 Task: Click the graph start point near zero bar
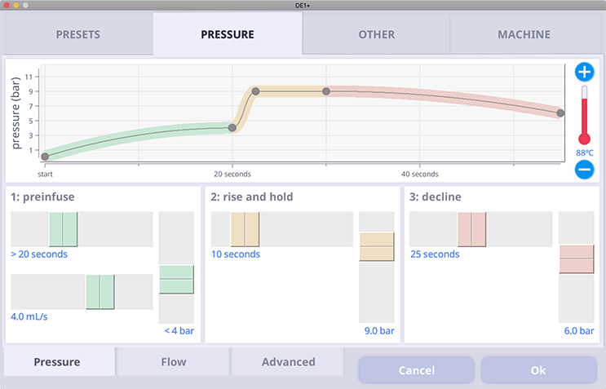pyautogui.click(x=45, y=157)
